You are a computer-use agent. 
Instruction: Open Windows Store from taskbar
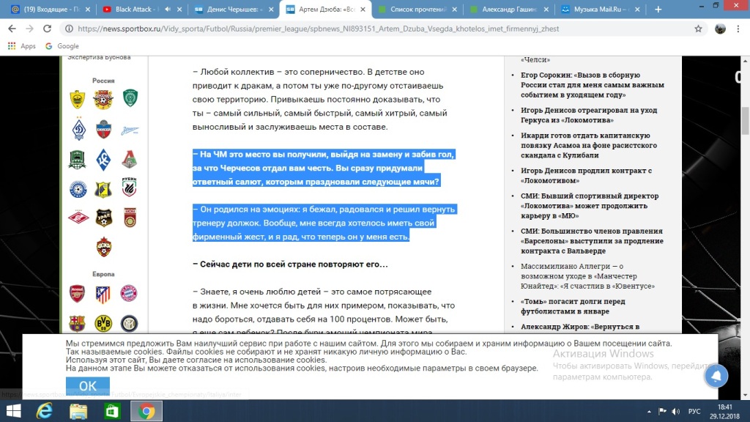point(112,411)
